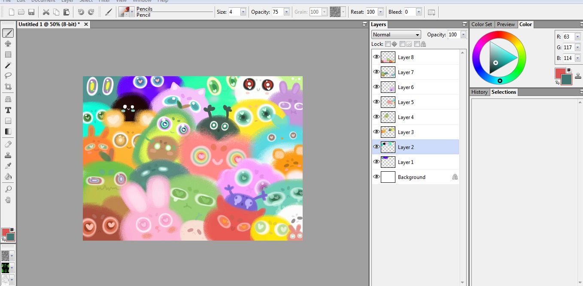The image size is (583, 286).
Task: Close the Untitled 1 document tab
Action: pyautogui.click(x=86, y=24)
